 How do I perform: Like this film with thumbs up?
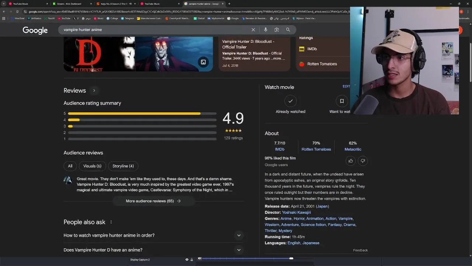click(x=351, y=161)
